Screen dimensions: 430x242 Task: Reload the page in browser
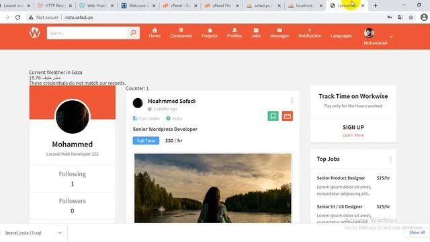click(x=18, y=17)
